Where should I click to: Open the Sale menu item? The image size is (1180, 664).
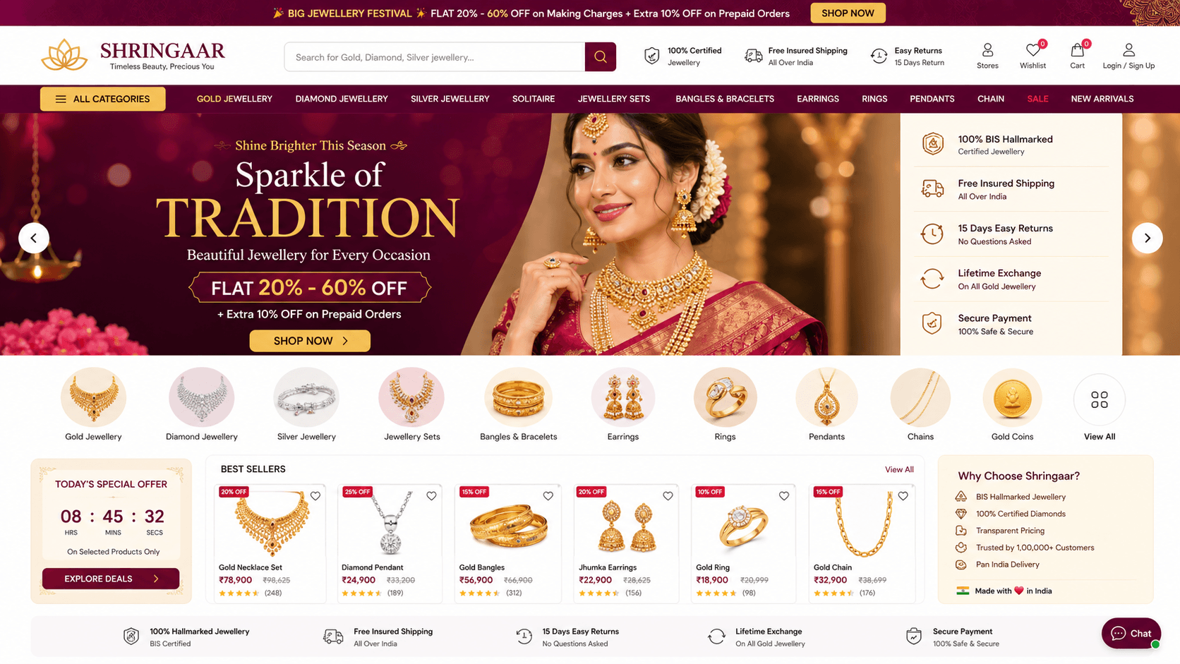1037,99
